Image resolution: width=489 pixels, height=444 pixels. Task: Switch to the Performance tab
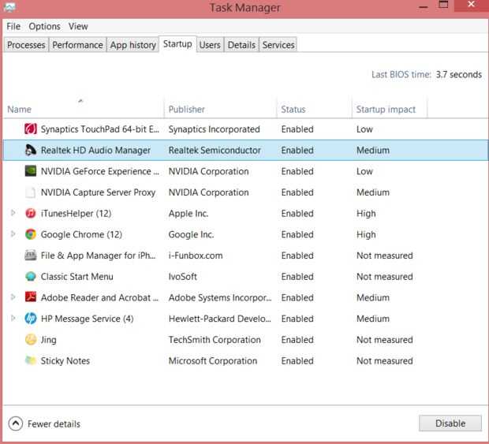tap(77, 45)
